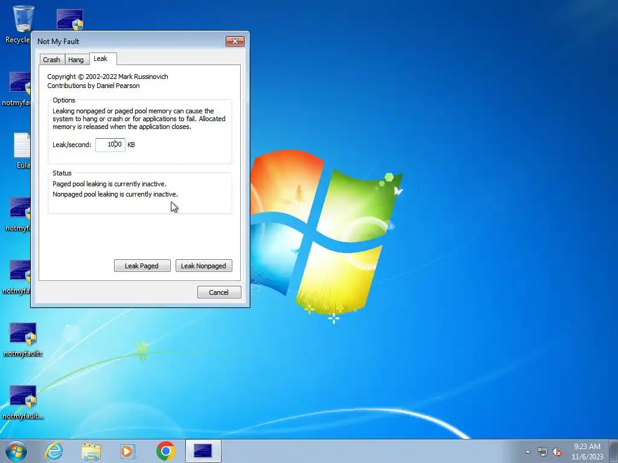Open the clock showing 9:23 AM
618x463 pixels.
tap(587, 452)
